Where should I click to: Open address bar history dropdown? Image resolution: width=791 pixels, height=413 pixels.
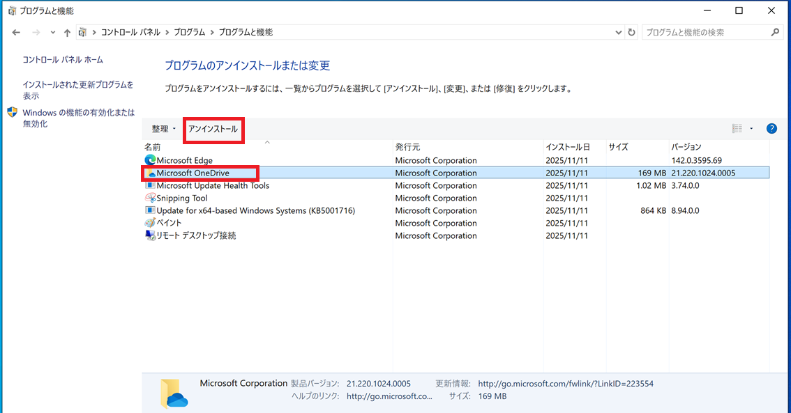coord(619,33)
